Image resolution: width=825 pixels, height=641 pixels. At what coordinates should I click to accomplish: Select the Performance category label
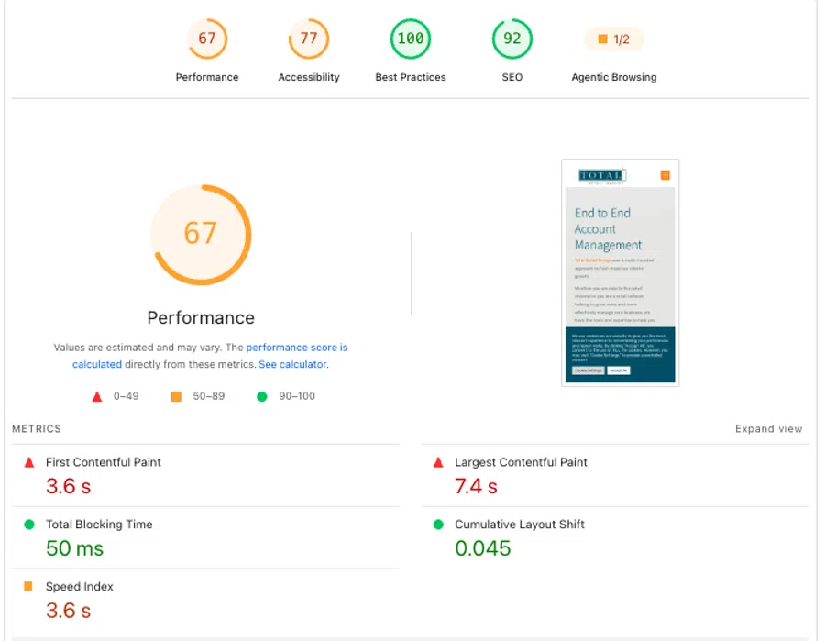[x=207, y=77]
